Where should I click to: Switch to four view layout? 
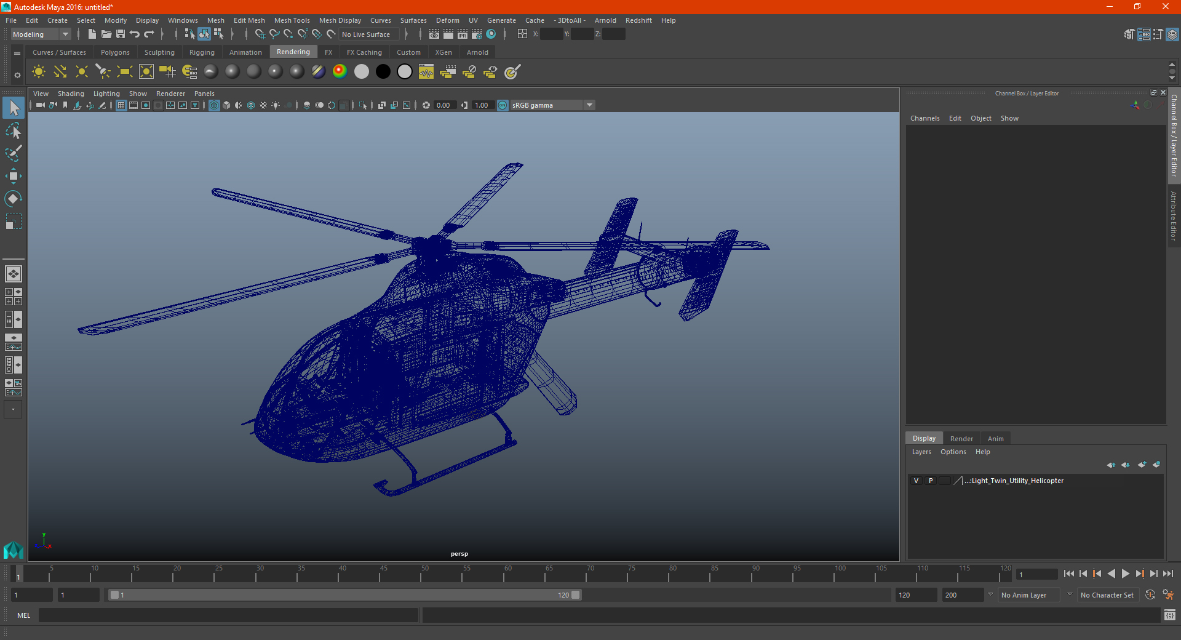pos(14,297)
